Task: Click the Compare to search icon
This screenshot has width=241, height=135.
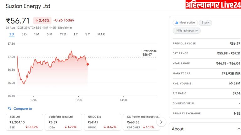Action: pos(9,109)
